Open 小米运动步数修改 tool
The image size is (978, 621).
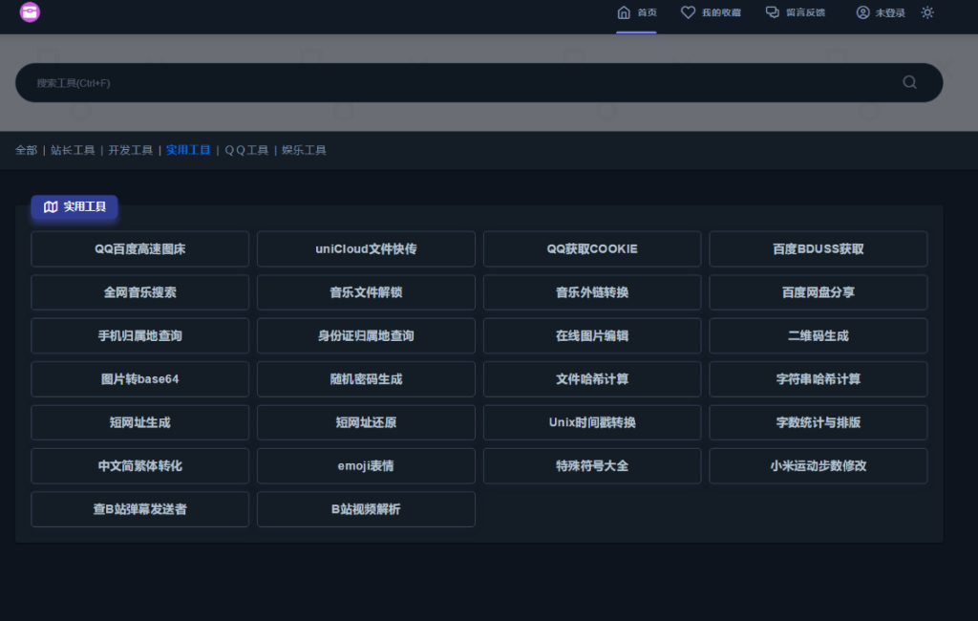click(x=819, y=465)
